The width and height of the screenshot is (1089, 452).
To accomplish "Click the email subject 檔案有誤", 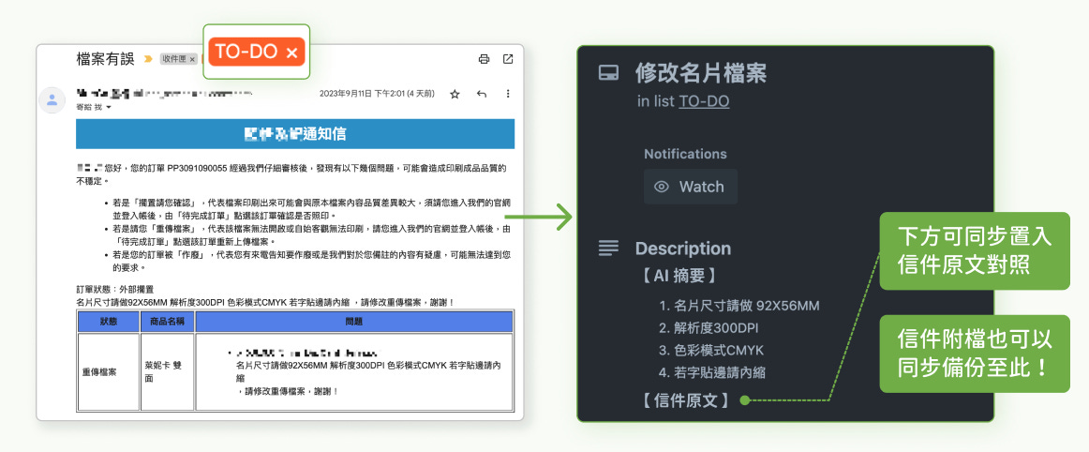I will point(105,59).
